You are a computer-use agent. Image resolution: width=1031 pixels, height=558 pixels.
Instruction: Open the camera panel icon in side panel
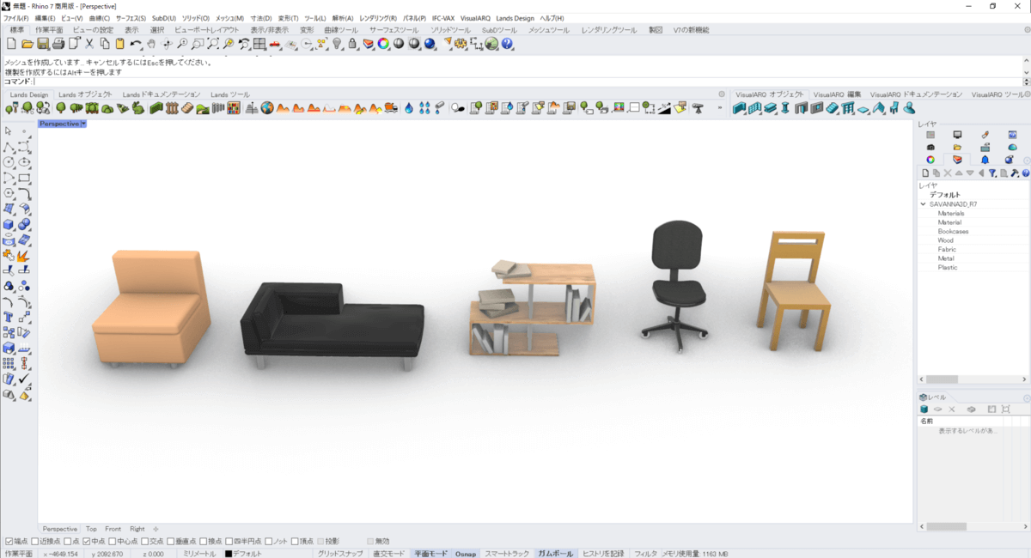[x=930, y=147]
